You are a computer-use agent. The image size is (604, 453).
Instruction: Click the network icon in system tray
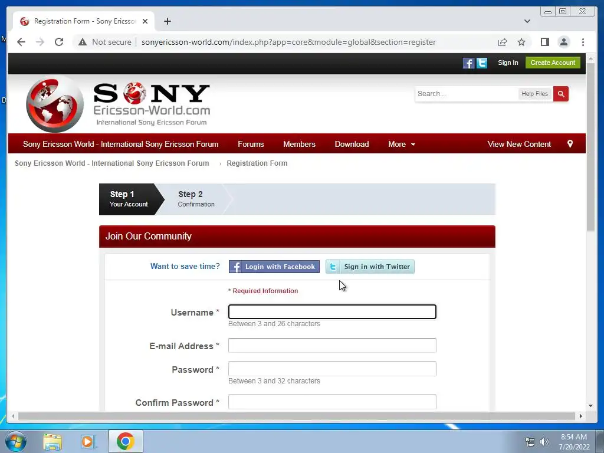click(530, 442)
